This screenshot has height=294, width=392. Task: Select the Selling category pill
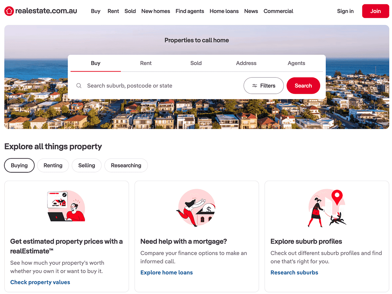pos(87,165)
